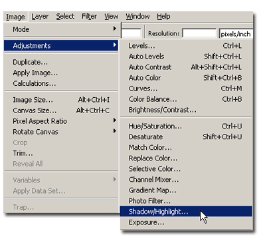The width and height of the screenshot is (259, 243).
Task: Expand the Rotate Canvas submenu
Action: coord(61,132)
